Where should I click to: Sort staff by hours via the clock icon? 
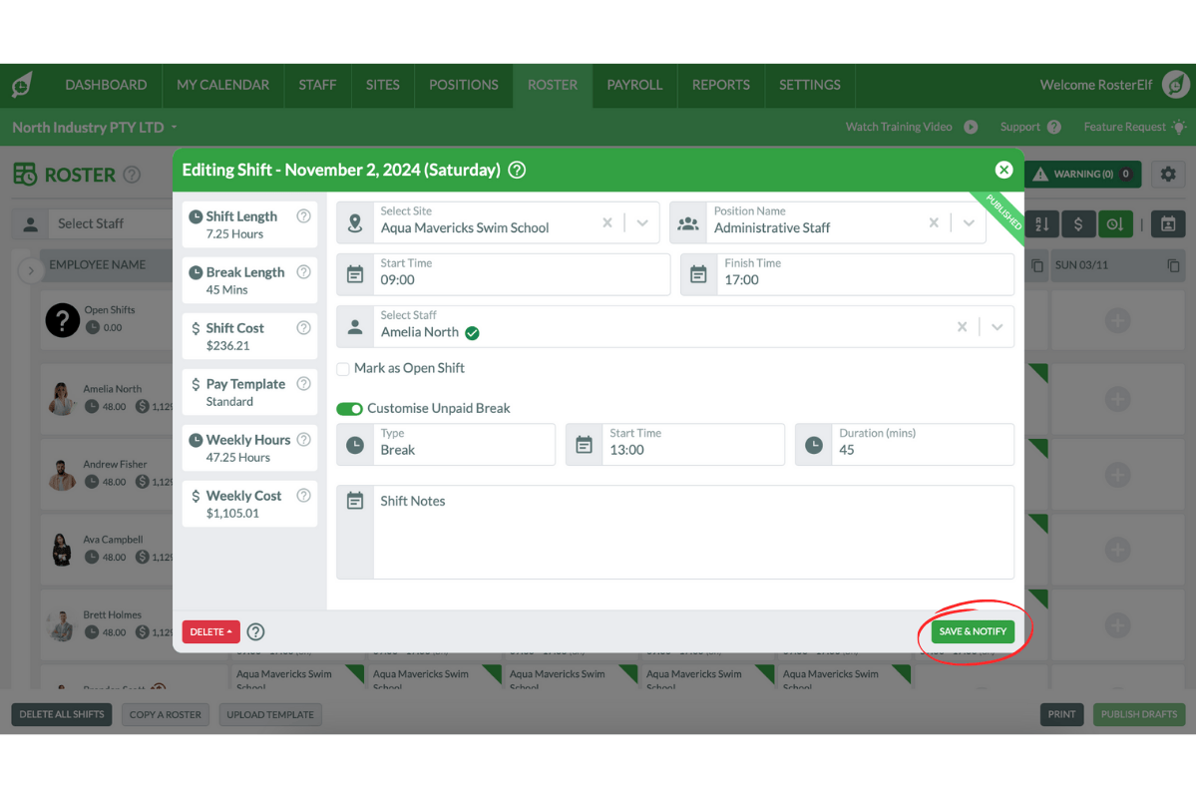[1115, 223]
